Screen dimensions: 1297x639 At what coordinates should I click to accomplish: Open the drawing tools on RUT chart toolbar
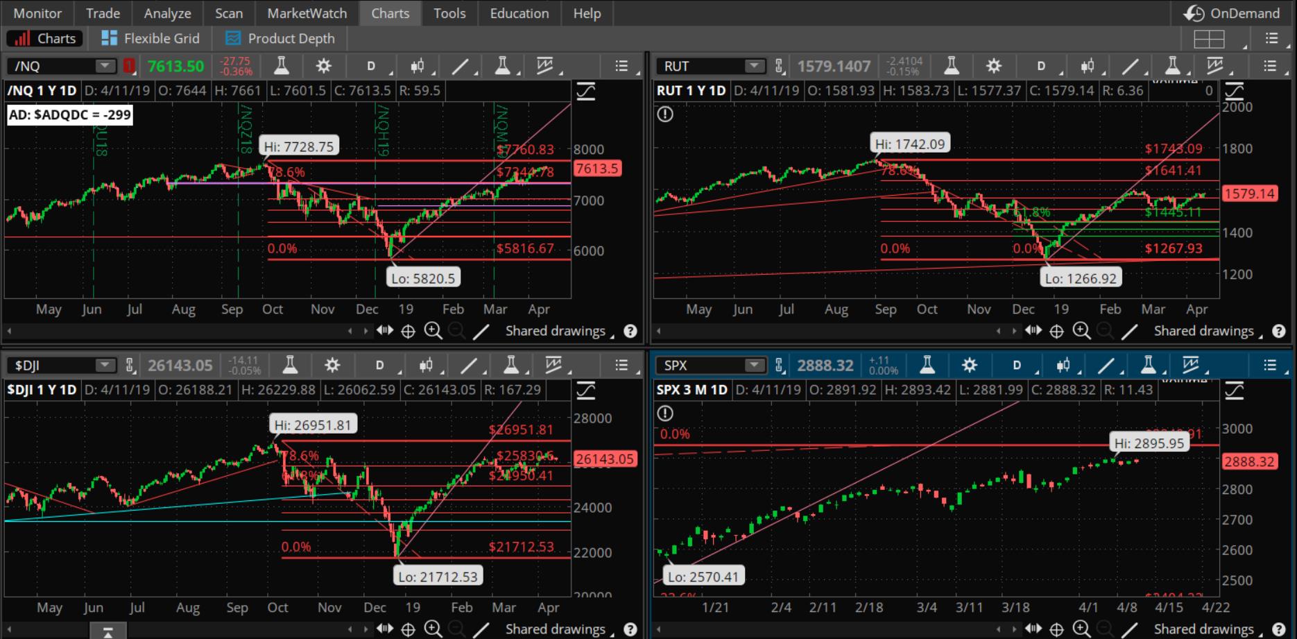point(1130,66)
